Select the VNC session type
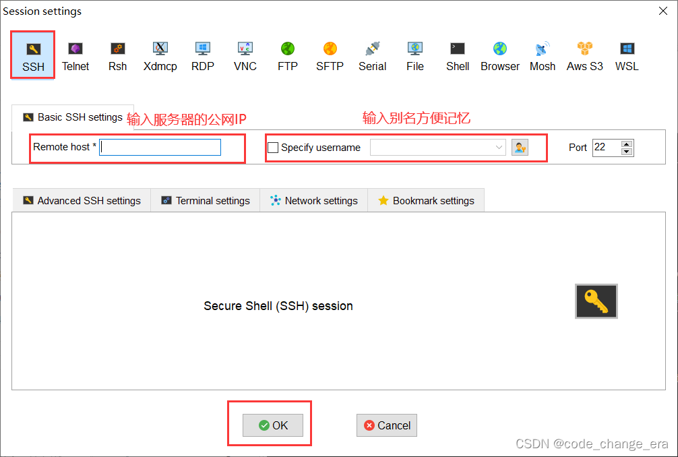Viewport: 678px width, 457px height. 245,57
